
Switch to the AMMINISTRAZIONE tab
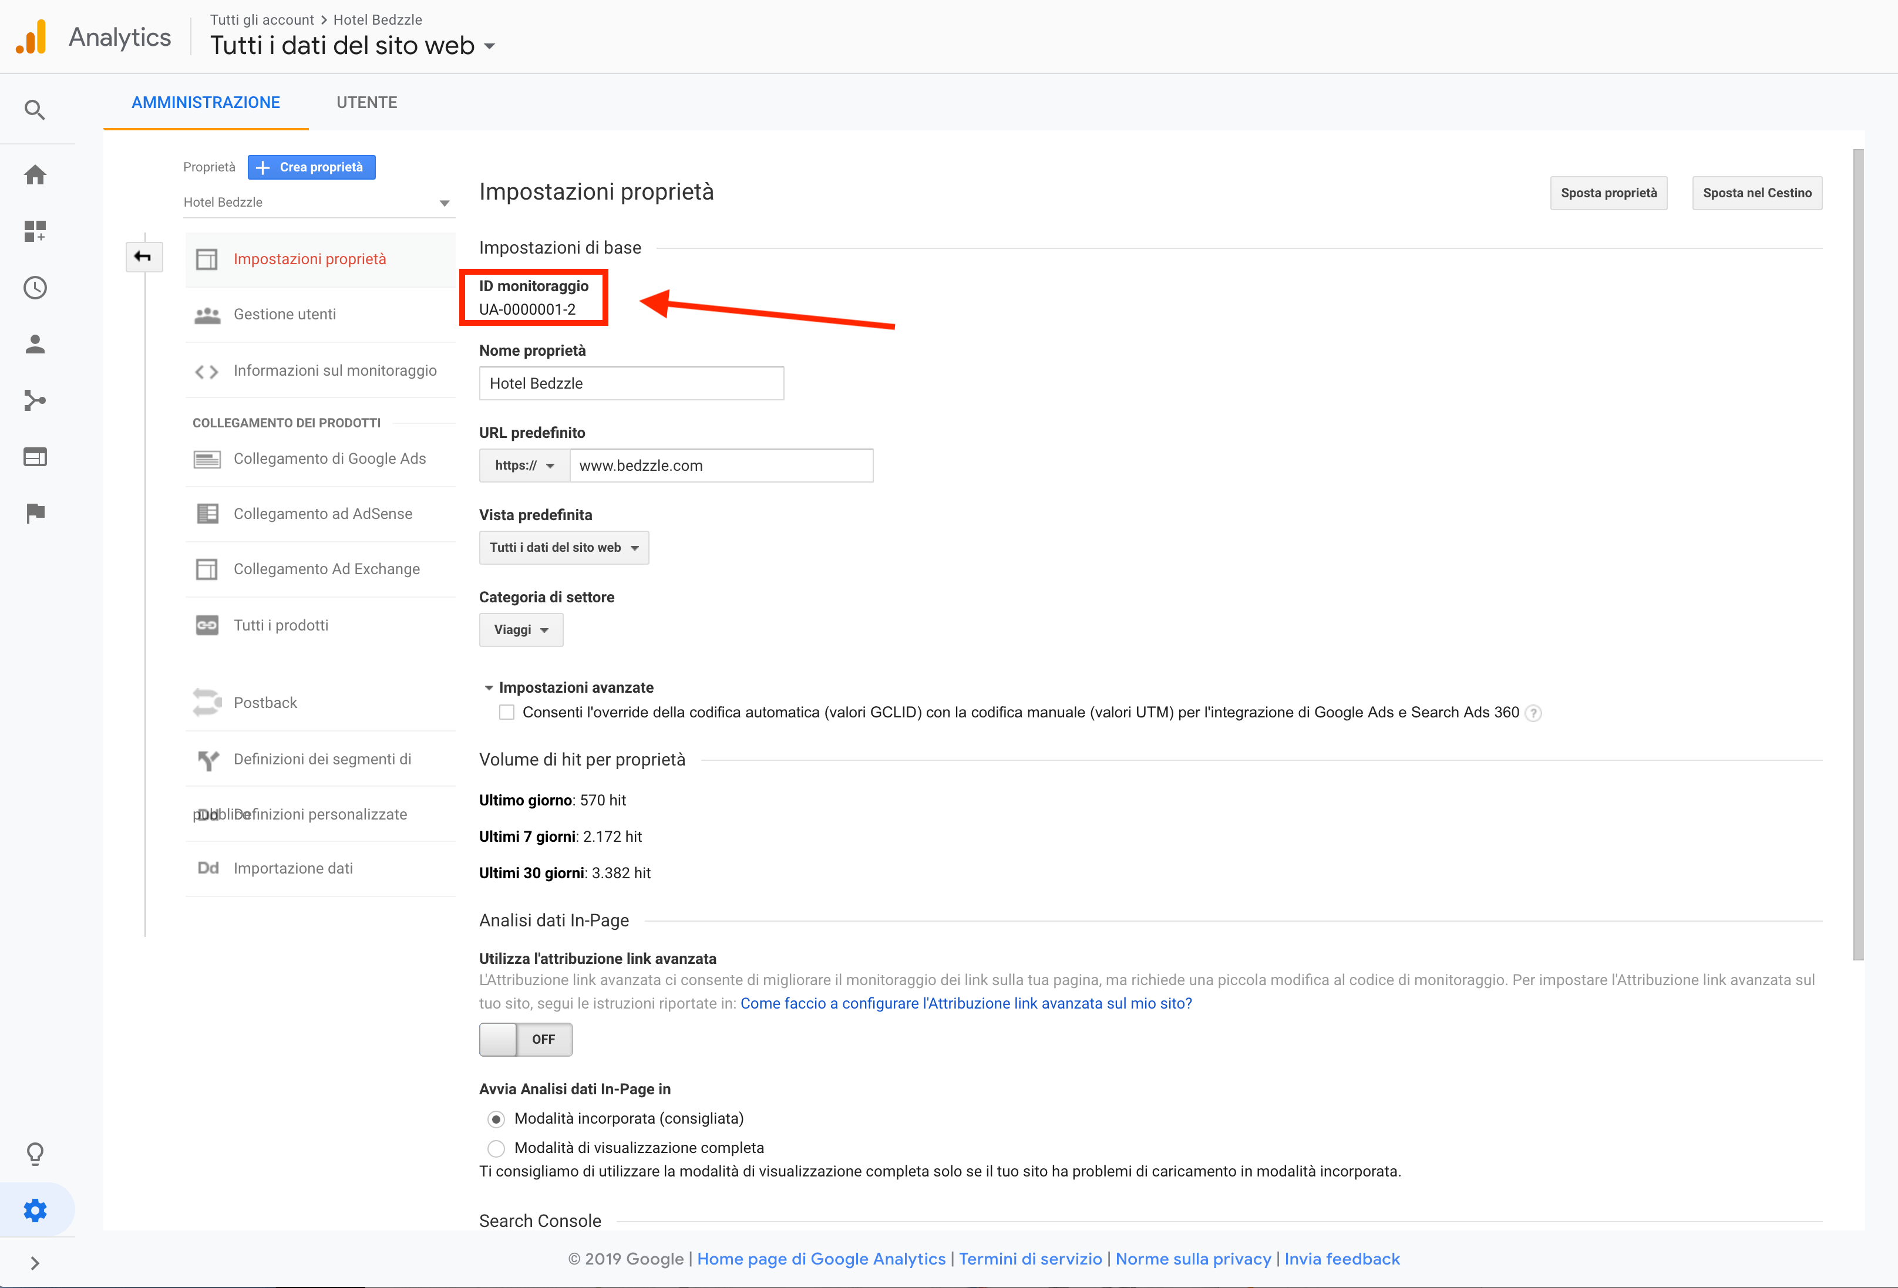206,102
